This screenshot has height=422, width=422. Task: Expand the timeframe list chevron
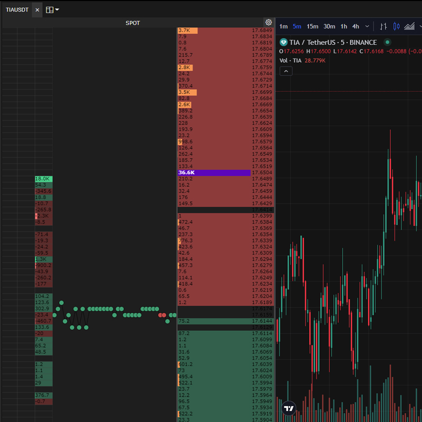[x=367, y=26]
